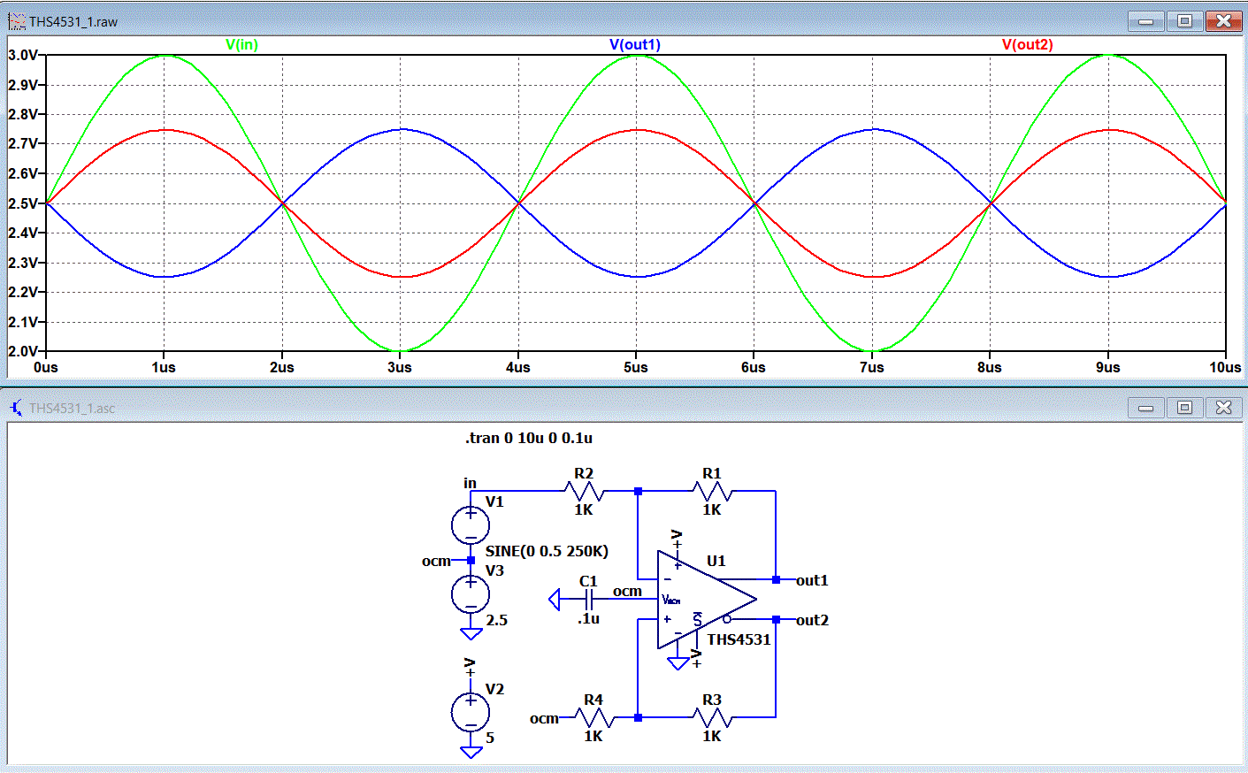
Task: Click the 5us time axis label
Action: 635,367
